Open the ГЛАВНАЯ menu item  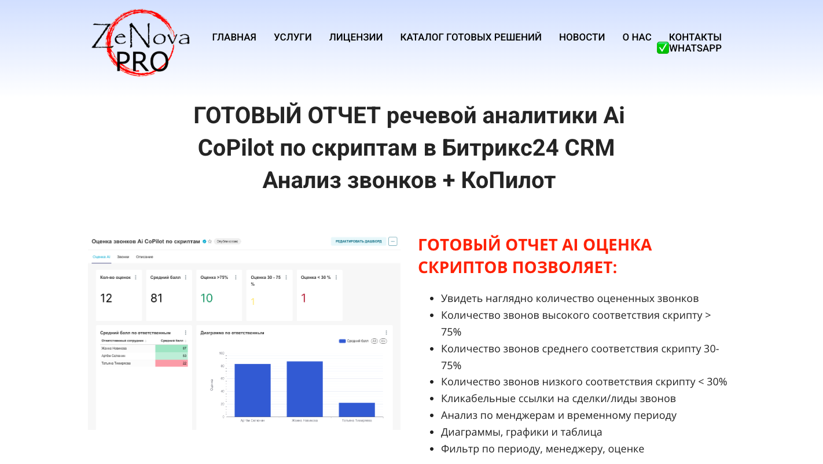[x=234, y=37]
